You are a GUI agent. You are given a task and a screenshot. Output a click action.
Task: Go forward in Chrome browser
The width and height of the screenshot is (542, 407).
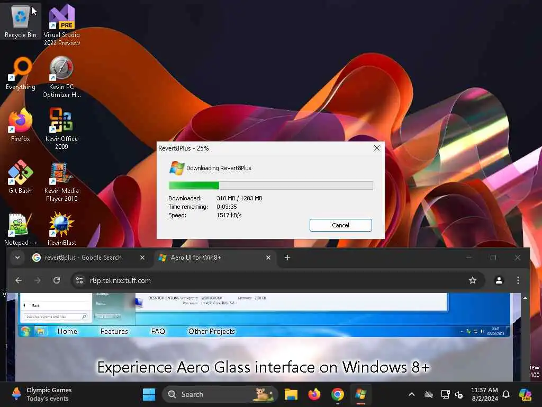click(38, 280)
